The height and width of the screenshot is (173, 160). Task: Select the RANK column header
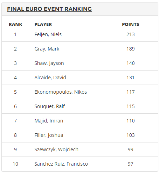[15, 25]
